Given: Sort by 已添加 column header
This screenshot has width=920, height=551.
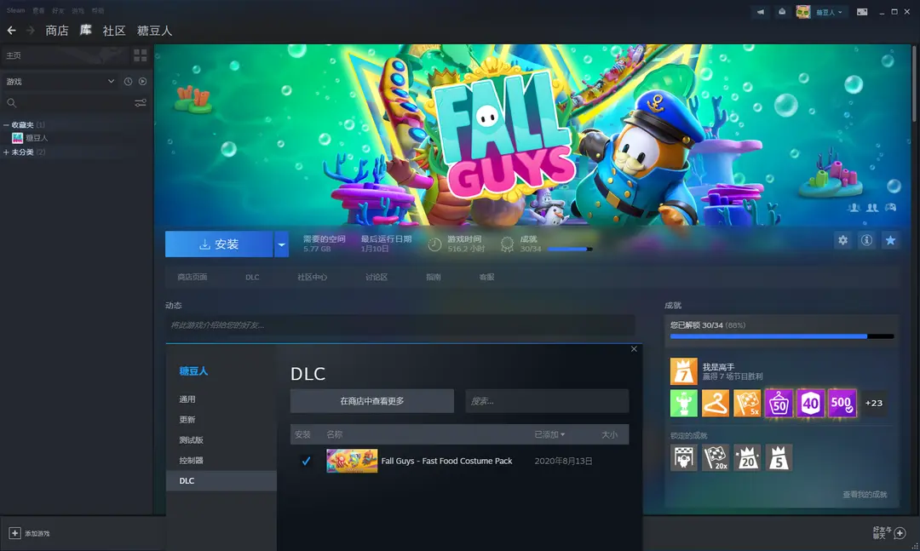Looking at the screenshot, I should click(549, 435).
